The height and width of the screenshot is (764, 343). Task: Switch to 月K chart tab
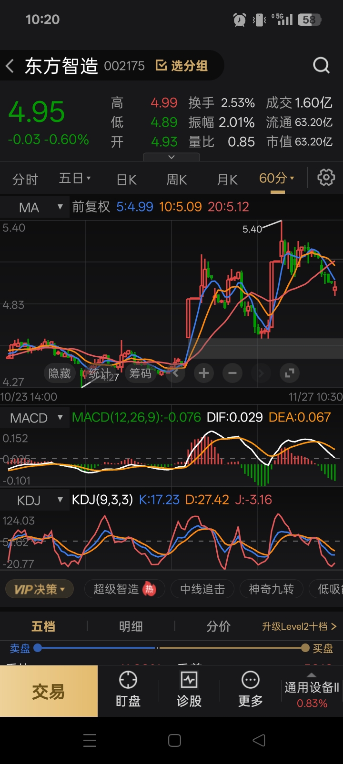pyautogui.click(x=227, y=180)
